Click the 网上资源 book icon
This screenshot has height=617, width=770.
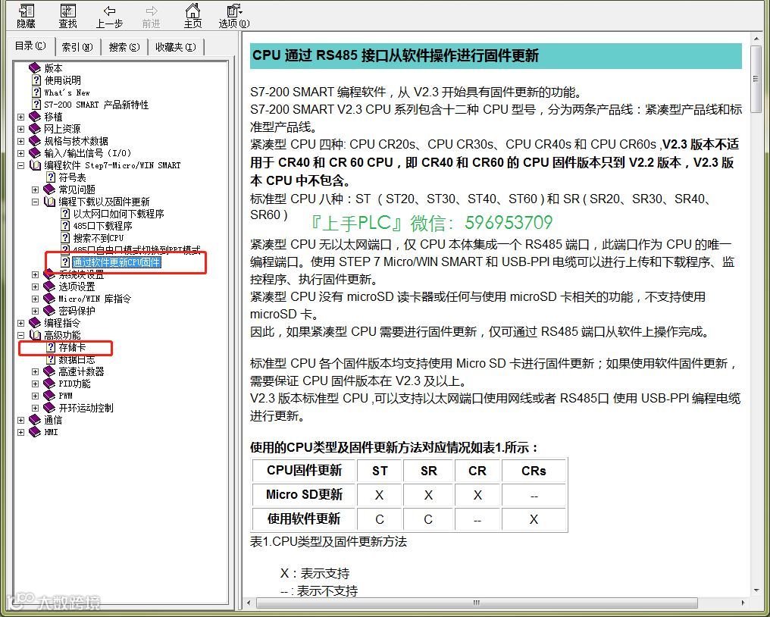[x=34, y=129]
